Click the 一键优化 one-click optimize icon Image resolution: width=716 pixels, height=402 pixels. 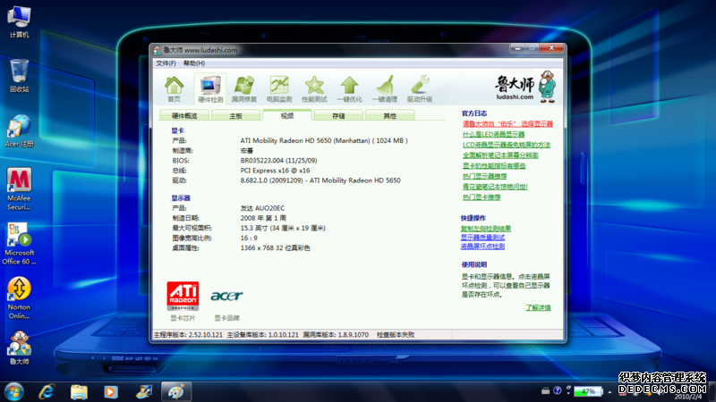(349, 88)
